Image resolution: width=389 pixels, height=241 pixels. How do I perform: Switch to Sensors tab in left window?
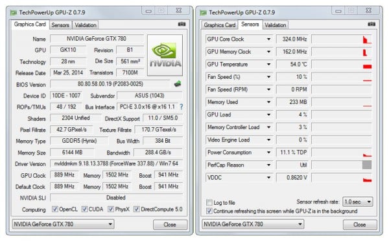point(60,25)
